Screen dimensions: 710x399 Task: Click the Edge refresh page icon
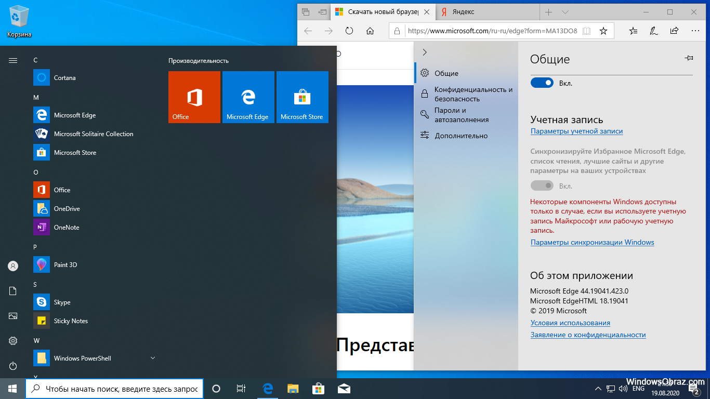coord(349,31)
